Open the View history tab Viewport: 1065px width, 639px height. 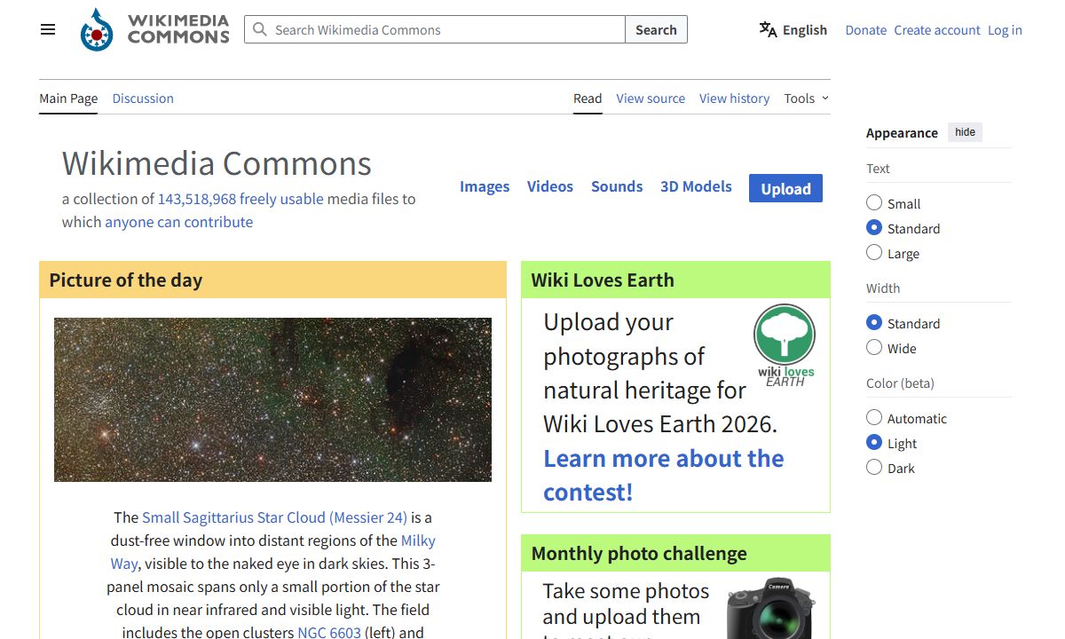(734, 99)
